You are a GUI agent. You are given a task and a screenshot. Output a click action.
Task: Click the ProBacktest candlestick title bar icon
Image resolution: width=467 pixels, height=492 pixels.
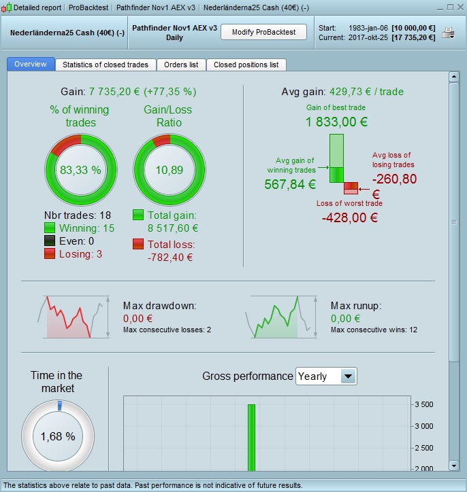(6, 7)
